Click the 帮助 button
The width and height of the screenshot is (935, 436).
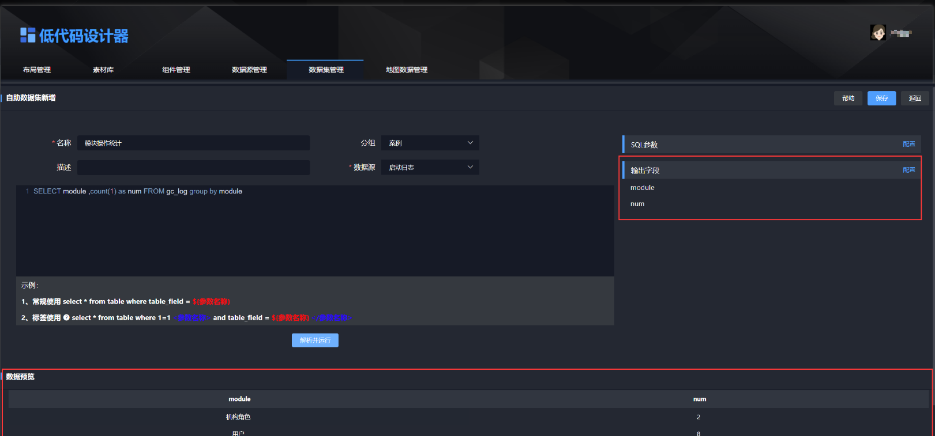coord(848,98)
